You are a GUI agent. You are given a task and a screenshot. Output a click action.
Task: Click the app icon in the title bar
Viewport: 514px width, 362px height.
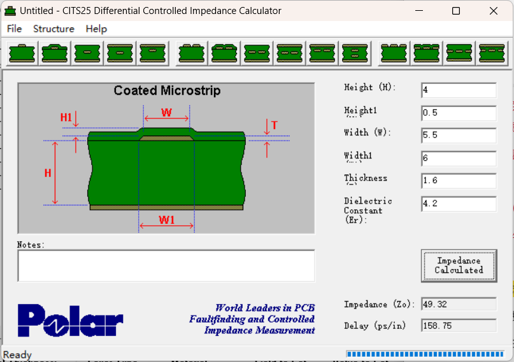click(x=10, y=11)
